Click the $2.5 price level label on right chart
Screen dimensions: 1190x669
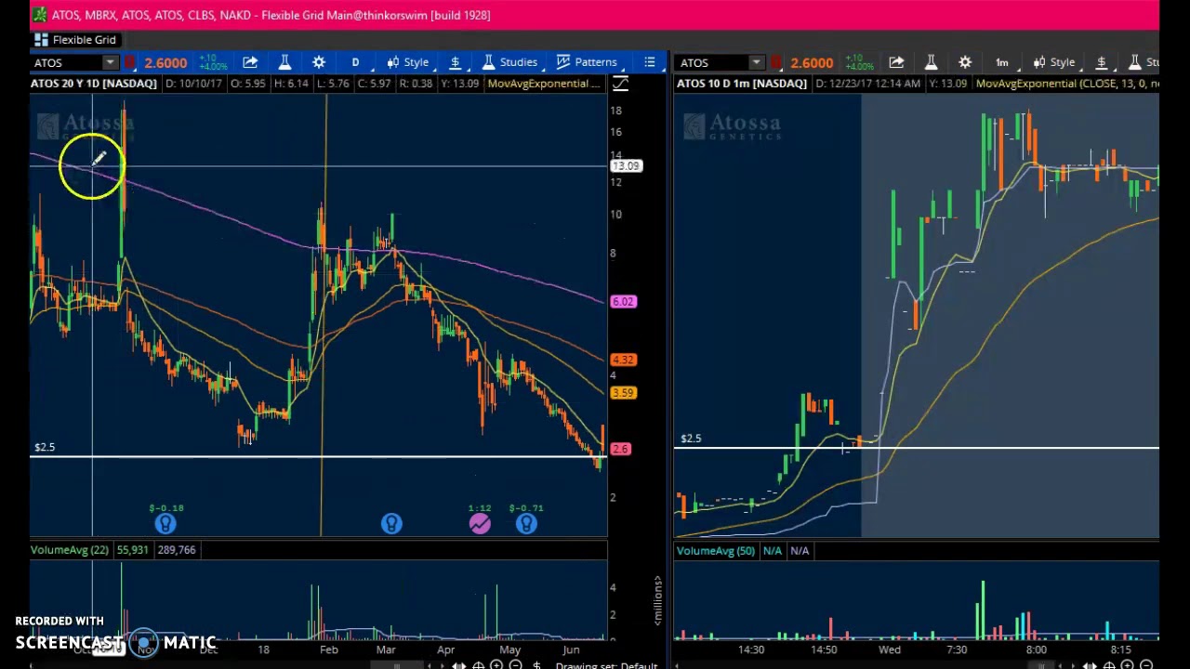(691, 439)
